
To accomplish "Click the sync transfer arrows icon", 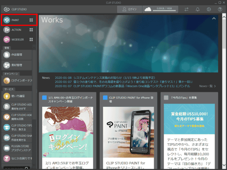I will pos(186,9).
